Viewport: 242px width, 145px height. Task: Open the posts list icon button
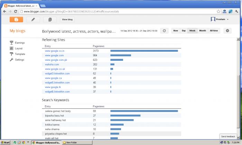[x=50, y=20]
